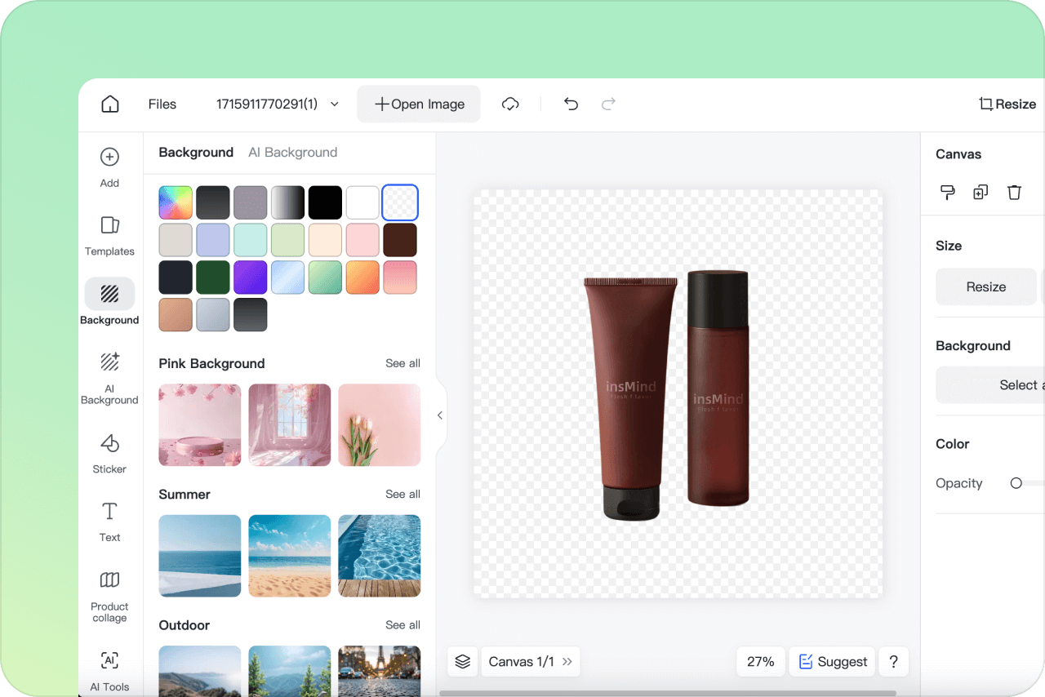Click the cloud sync icon
The image size is (1045, 697).
pyautogui.click(x=510, y=104)
